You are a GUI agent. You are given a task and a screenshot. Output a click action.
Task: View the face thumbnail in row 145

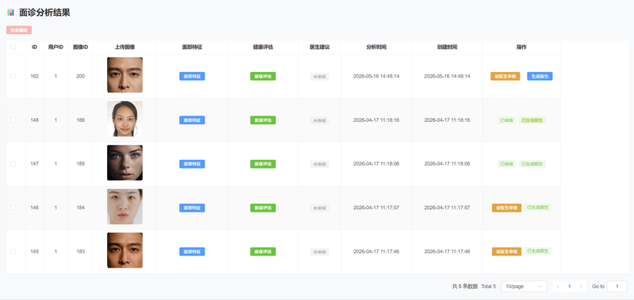pyautogui.click(x=124, y=250)
